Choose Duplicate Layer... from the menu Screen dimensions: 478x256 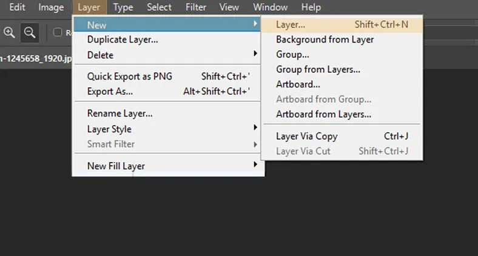pos(167,39)
